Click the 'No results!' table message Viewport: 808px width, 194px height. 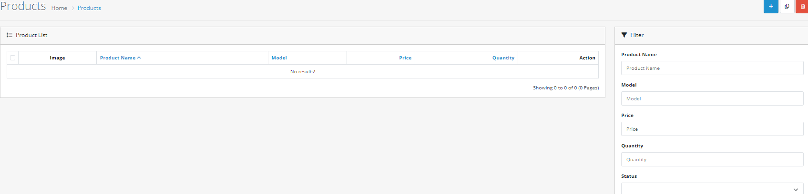click(x=303, y=72)
